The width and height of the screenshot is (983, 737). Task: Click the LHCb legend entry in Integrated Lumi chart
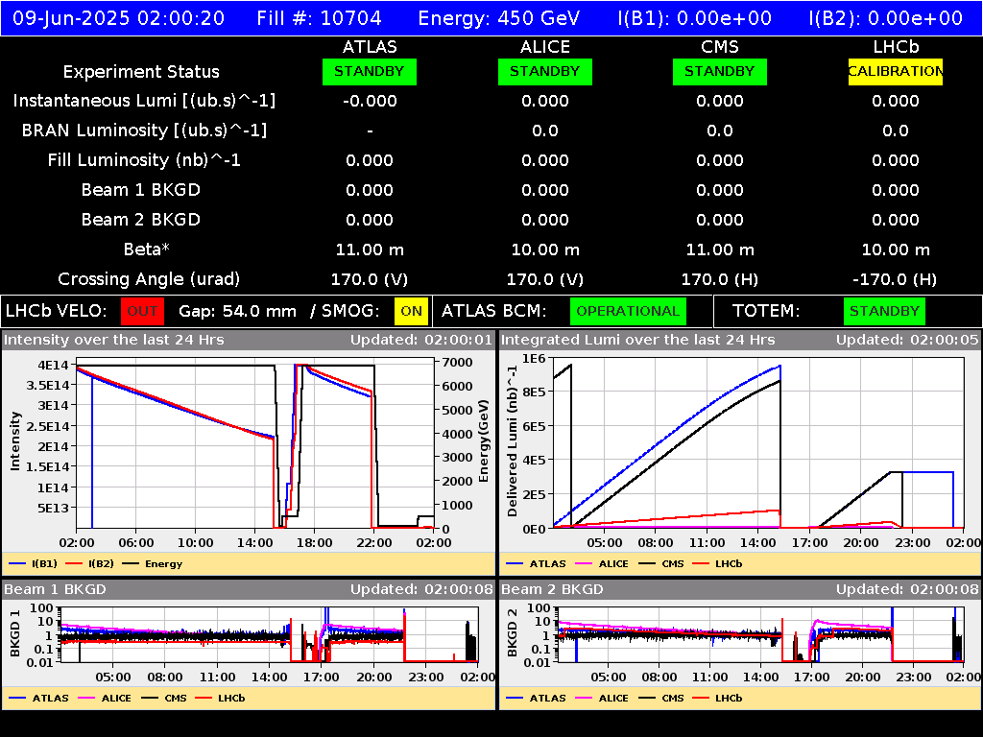click(x=717, y=564)
